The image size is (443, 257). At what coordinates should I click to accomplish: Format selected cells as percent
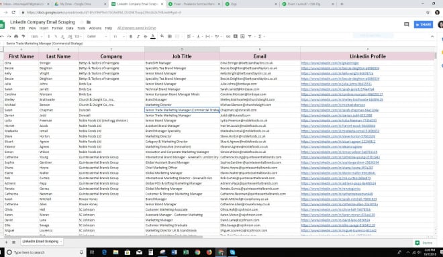[56, 36]
